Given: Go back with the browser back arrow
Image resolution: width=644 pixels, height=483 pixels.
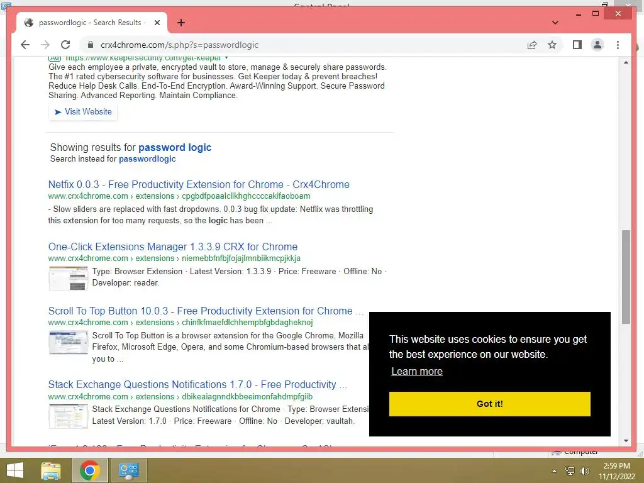Looking at the screenshot, I should (25, 45).
